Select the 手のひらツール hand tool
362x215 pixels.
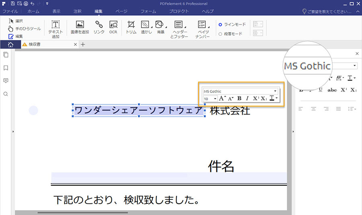tap(25, 29)
